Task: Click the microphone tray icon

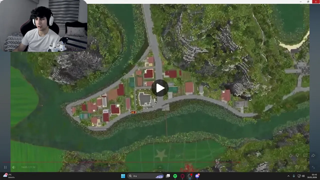Action: tap(294, 176)
